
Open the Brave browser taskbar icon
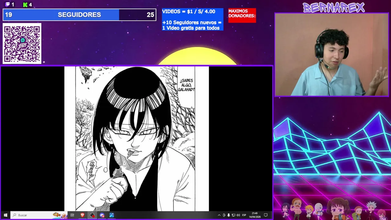(82, 215)
